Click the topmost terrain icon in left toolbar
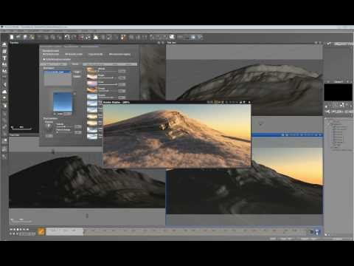Image resolution: width=354 pixels, height=266 pixels. tap(4, 44)
